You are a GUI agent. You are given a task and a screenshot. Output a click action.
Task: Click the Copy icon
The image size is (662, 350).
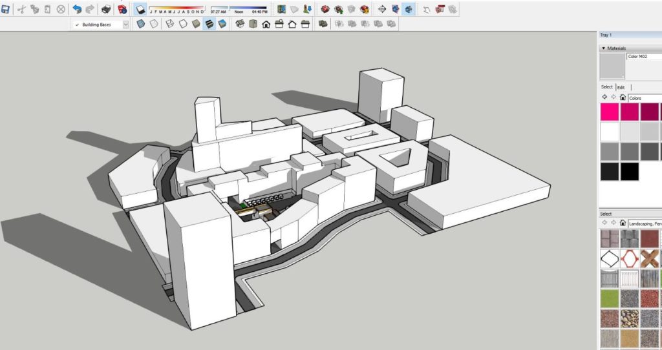pyautogui.click(x=35, y=9)
